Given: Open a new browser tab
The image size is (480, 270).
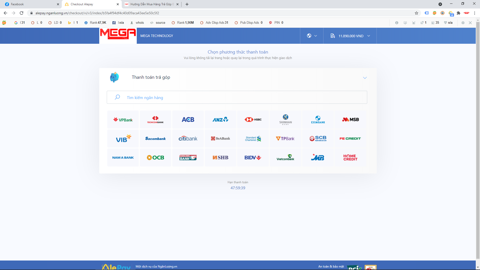Looking at the screenshot, I should click(x=187, y=4).
